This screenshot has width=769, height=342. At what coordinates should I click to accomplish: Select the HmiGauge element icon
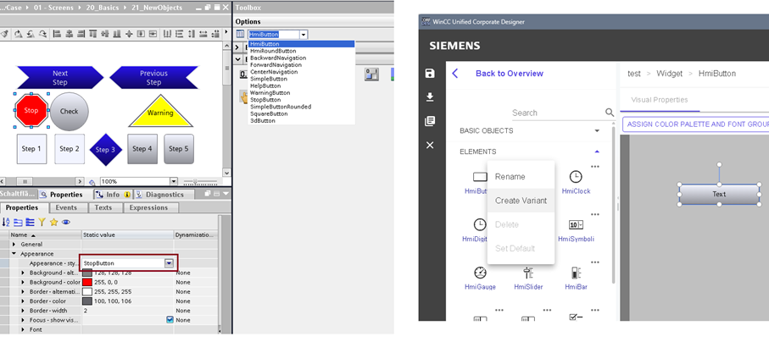[x=480, y=273]
